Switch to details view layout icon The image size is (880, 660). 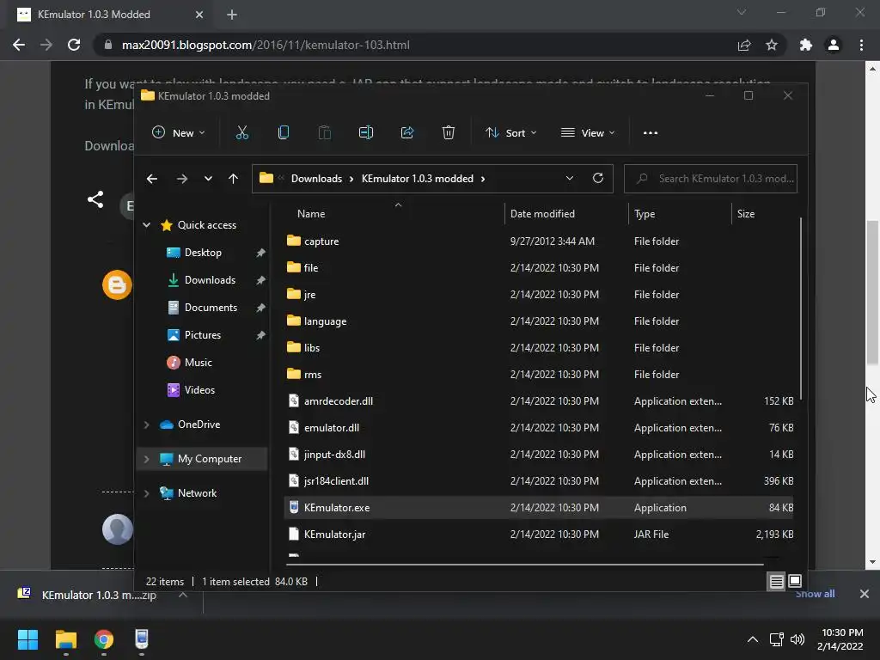pyautogui.click(x=776, y=582)
